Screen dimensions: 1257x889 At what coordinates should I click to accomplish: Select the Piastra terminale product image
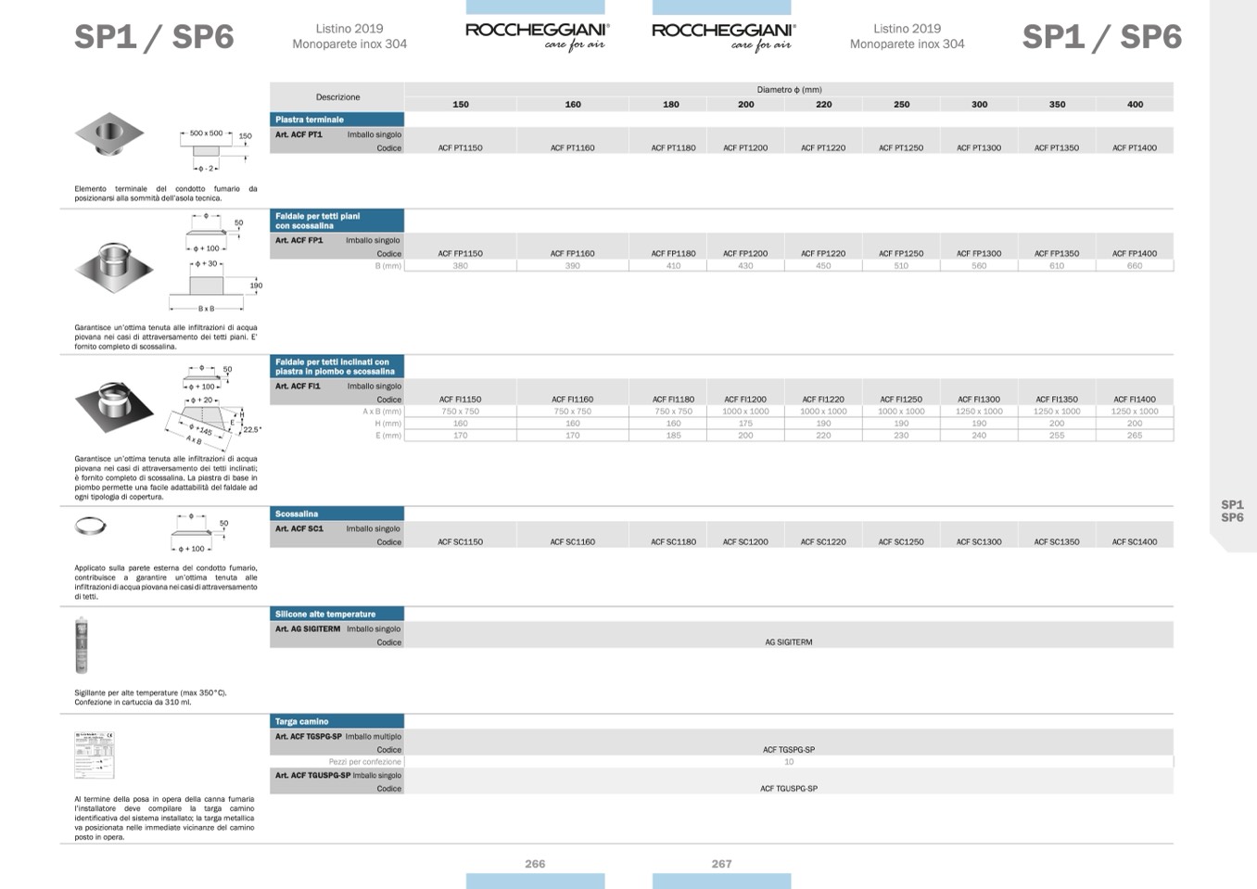coord(108,136)
